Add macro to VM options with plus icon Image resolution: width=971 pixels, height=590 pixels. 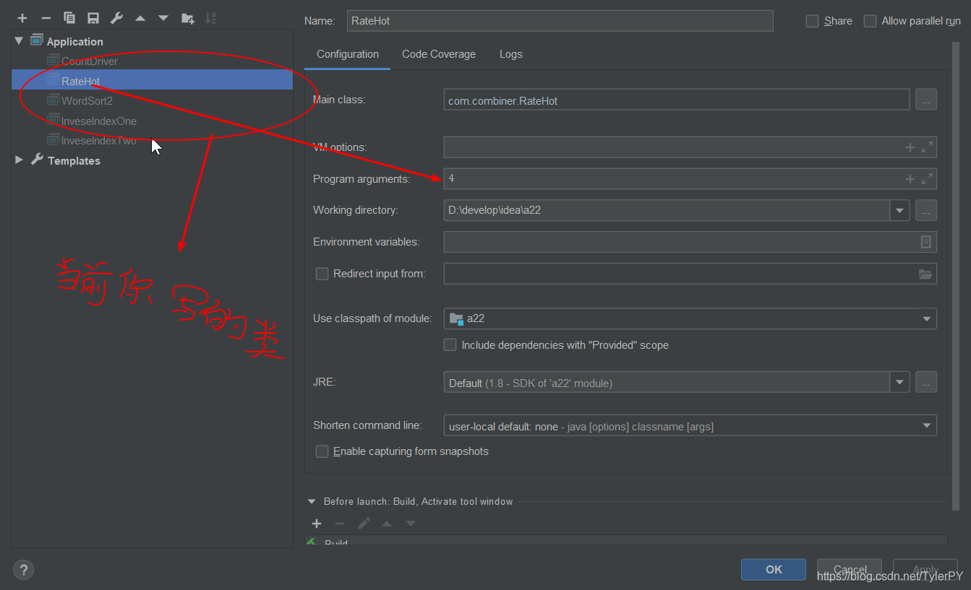(x=910, y=147)
